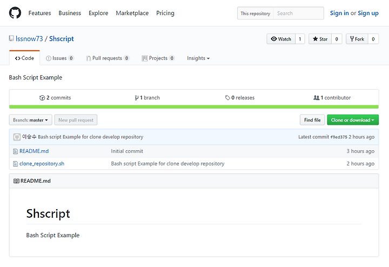The height and width of the screenshot is (267, 389).
Task: View the watcher count of 1
Action: click(300, 39)
